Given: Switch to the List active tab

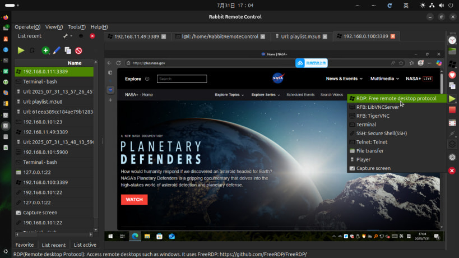Looking at the screenshot, I should coord(85,245).
